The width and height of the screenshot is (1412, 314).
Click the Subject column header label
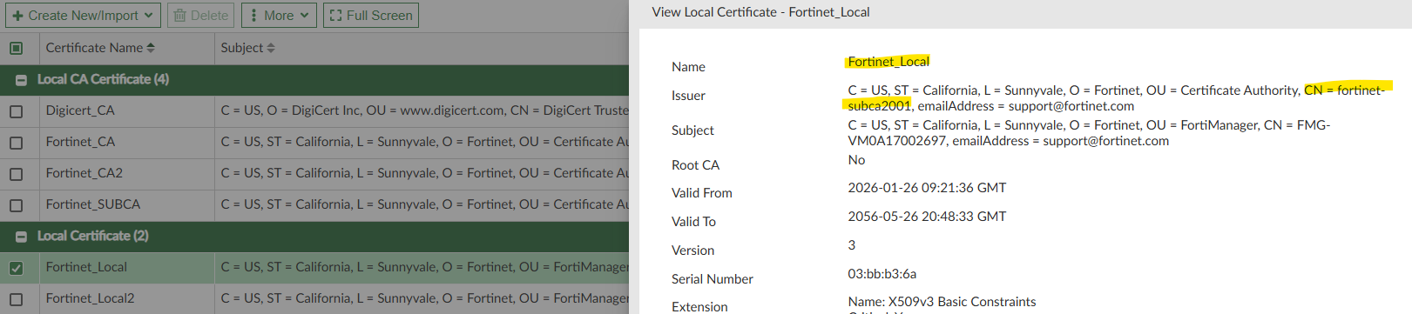click(242, 48)
